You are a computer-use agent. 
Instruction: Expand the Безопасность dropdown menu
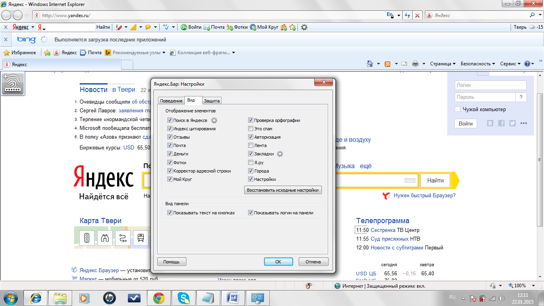pos(477,64)
